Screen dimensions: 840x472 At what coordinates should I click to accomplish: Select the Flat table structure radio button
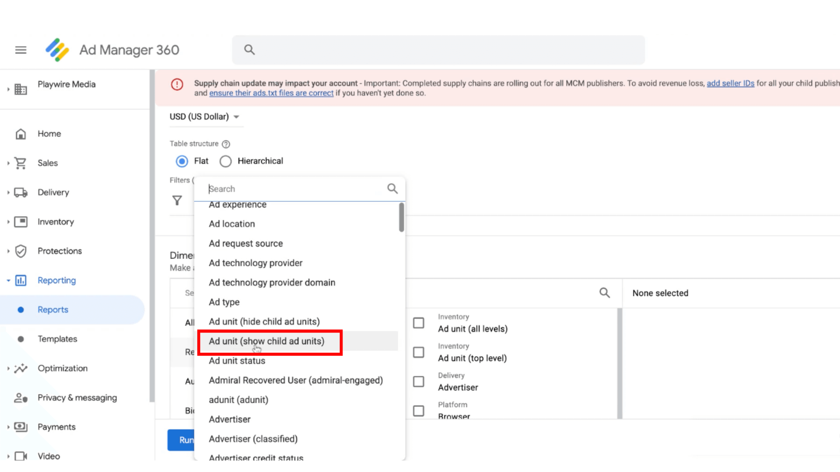[x=182, y=161]
